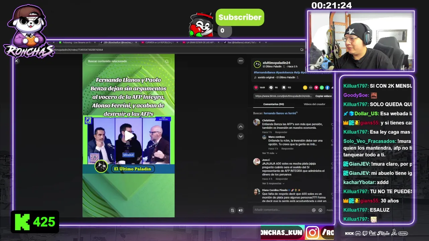Viewport: 429px width, 241px height.
Task: Go to next video with down arrow
Action: [x=240, y=136]
